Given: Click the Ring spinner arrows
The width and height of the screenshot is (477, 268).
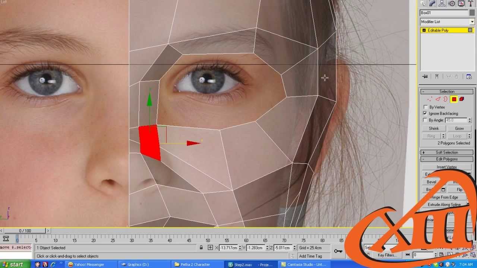Looking at the screenshot, I should (x=443, y=136).
